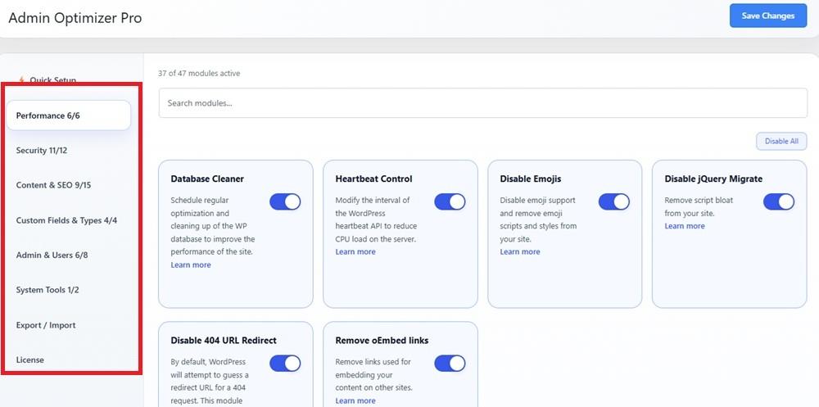Image resolution: width=819 pixels, height=407 pixels.
Task: Click the '37 of 47 modules active' text
Action: [199, 74]
